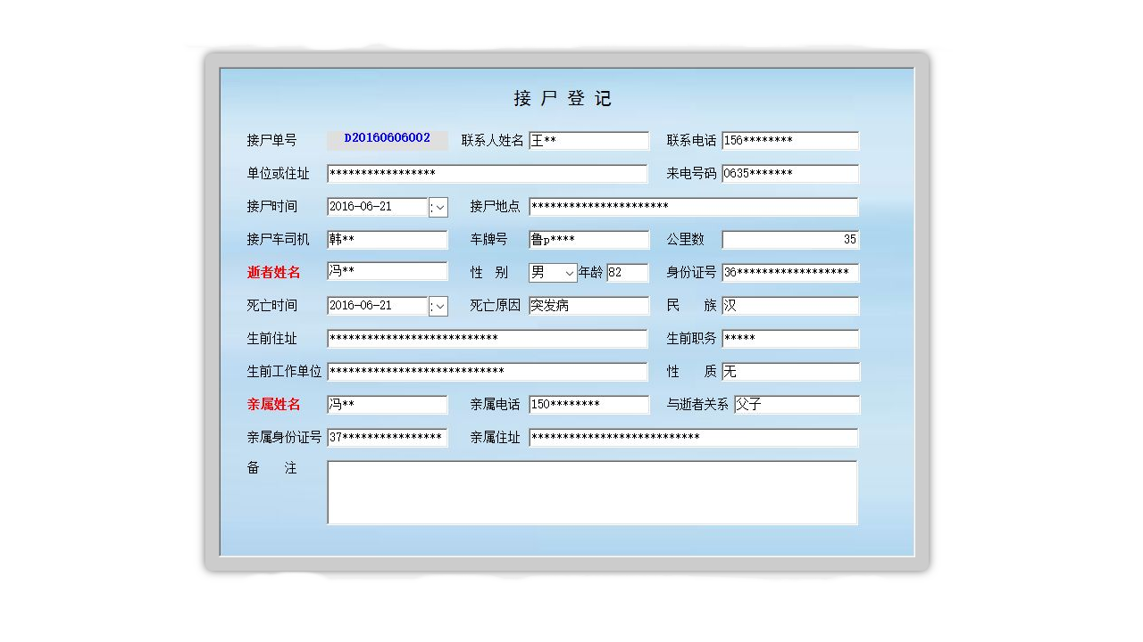Click the 逝者姓名 deceased name field

386,272
